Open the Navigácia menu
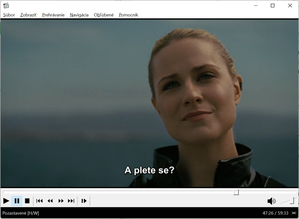The height and width of the screenshot is (219, 299). click(79, 15)
